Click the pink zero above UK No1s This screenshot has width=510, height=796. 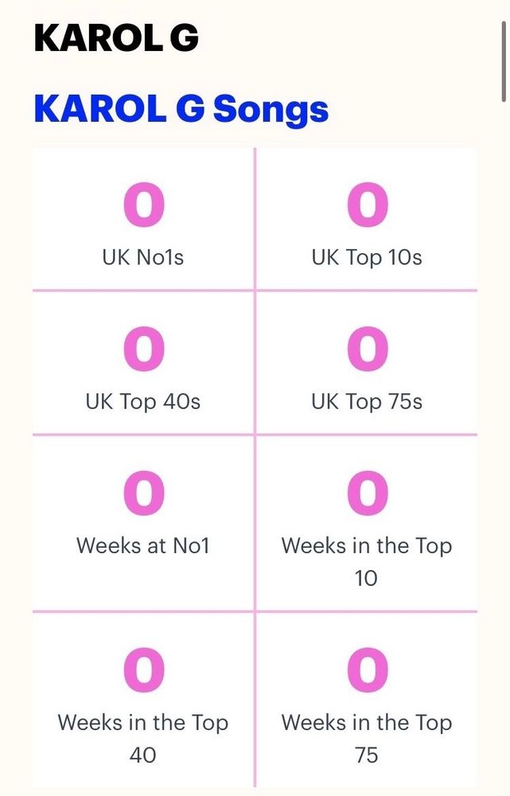144,205
